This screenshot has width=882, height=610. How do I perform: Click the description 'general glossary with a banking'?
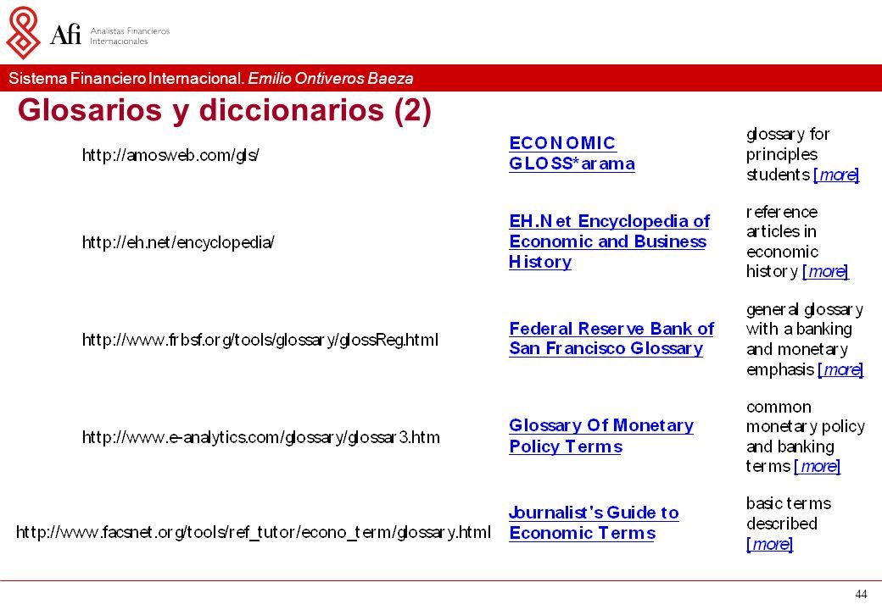(x=804, y=319)
